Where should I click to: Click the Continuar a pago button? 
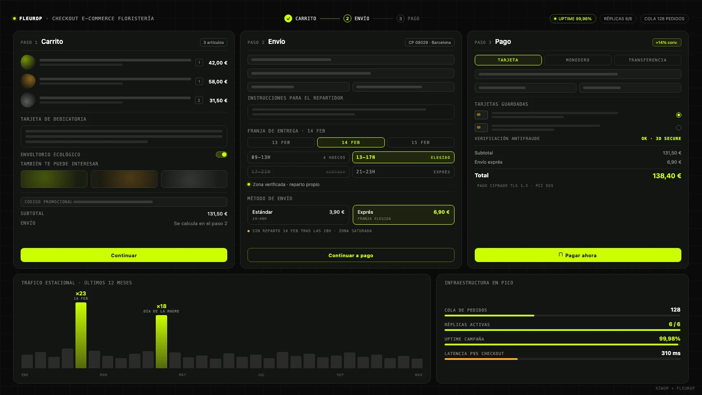click(x=351, y=255)
